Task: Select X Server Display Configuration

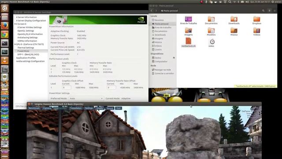Action: tap(31, 21)
